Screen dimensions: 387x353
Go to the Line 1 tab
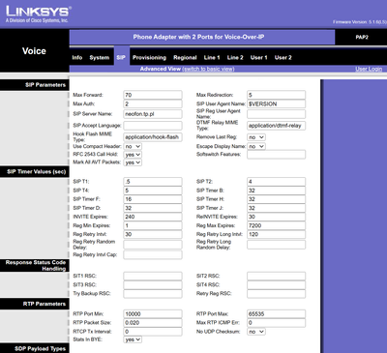click(x=212, y=58)
